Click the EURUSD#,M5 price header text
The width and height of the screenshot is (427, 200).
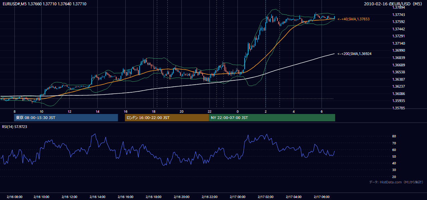point(44,4)
